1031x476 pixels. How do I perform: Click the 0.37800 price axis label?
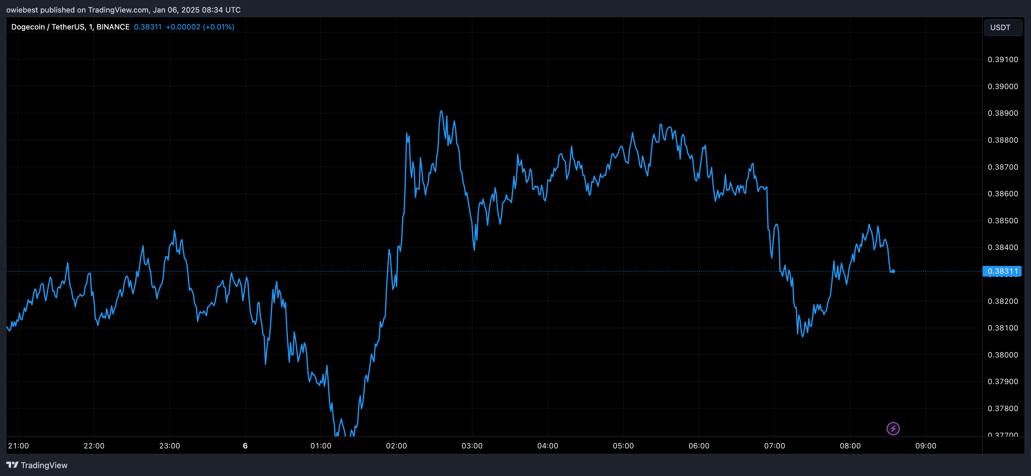pos(1002,408)
